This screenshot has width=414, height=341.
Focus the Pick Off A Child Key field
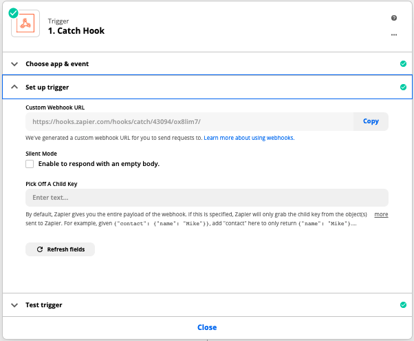207,198
